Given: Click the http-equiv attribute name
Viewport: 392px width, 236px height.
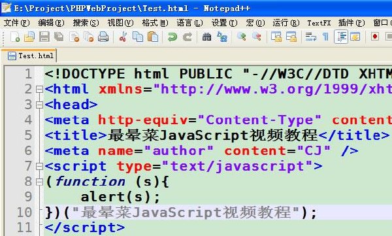Looking at the screenshot, I should 142,120.
